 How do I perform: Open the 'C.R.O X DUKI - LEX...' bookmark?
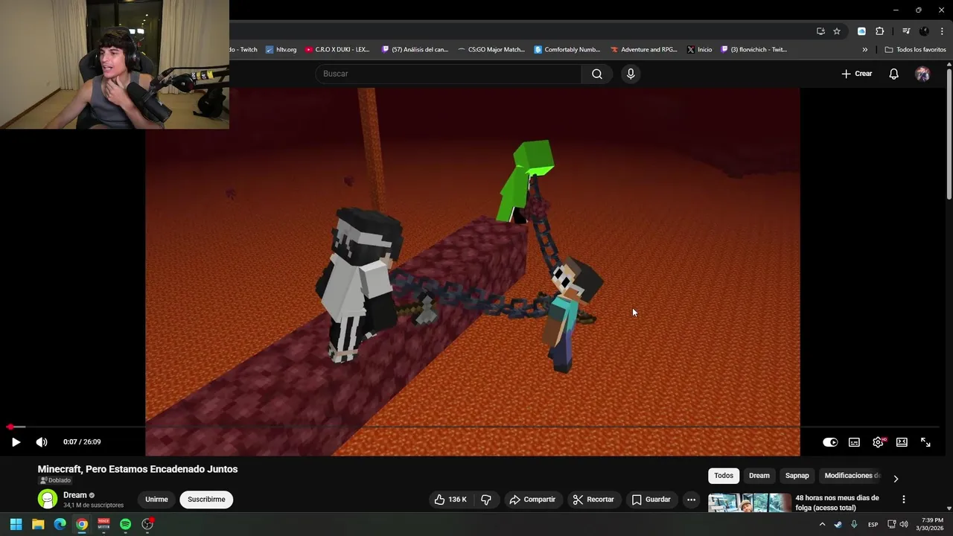click(337, 50)
